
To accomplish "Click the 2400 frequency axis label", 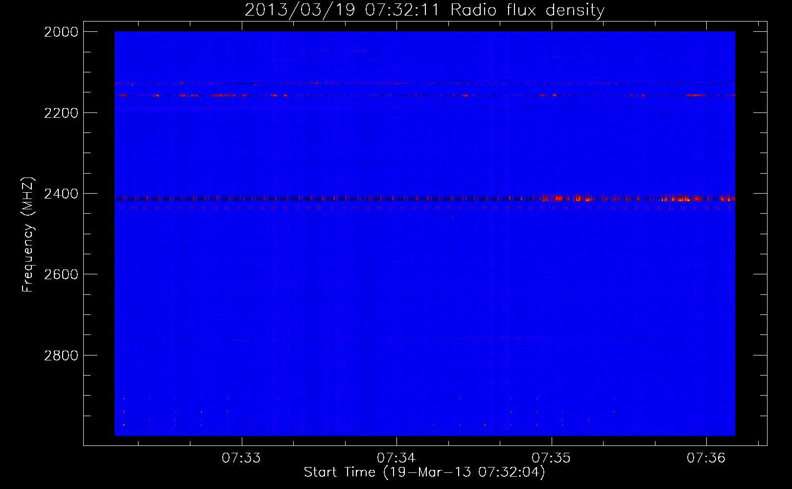I will (61, 194).
